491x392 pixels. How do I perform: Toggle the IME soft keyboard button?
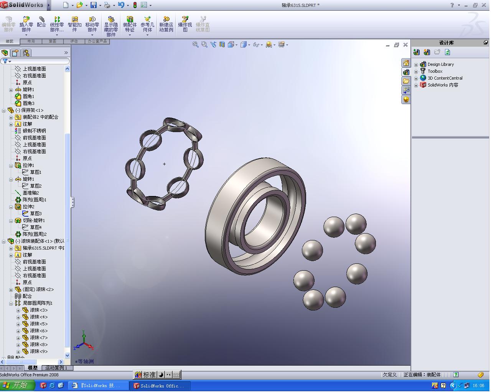(x=176, y=375)
